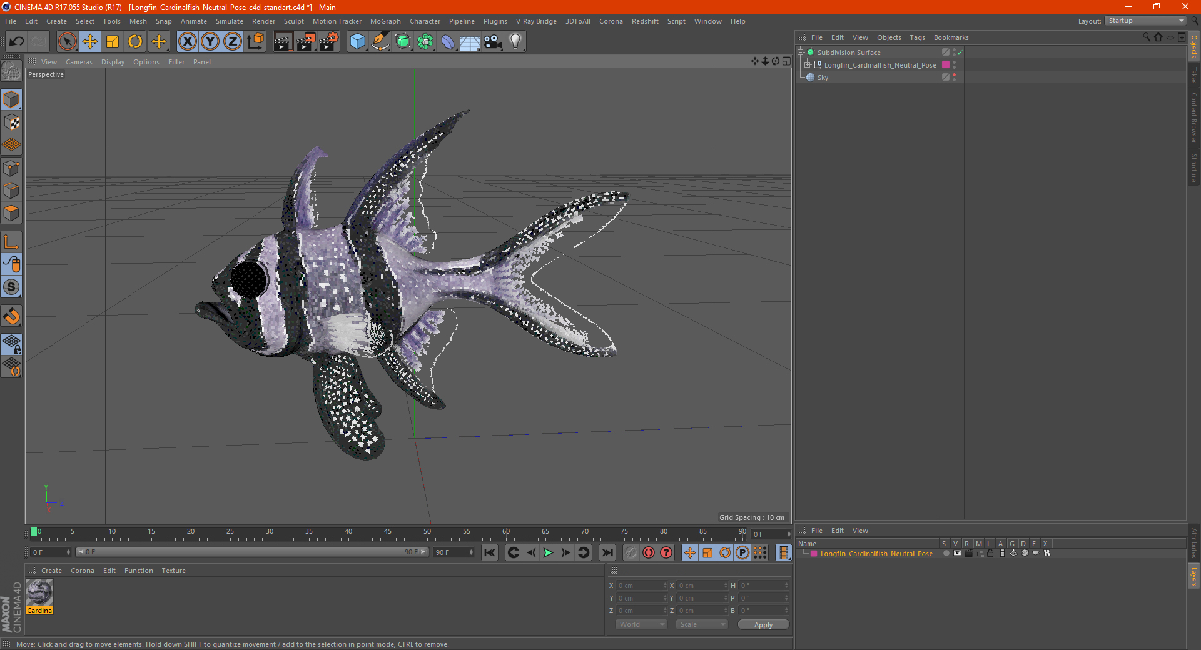Select the Move tool in top toolbar
Screen dimensions: 1201x650
tap(90, 42)
